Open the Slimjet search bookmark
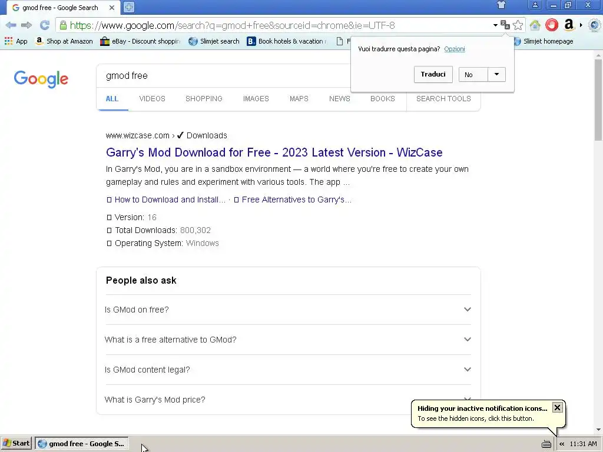This screenshot has height=452, width=603. 214,41
